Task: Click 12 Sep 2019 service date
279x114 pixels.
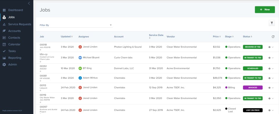Action: [156, 87]
